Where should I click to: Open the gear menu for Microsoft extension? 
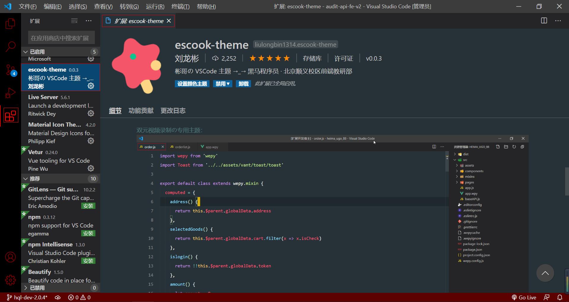[x=91, y=59]
